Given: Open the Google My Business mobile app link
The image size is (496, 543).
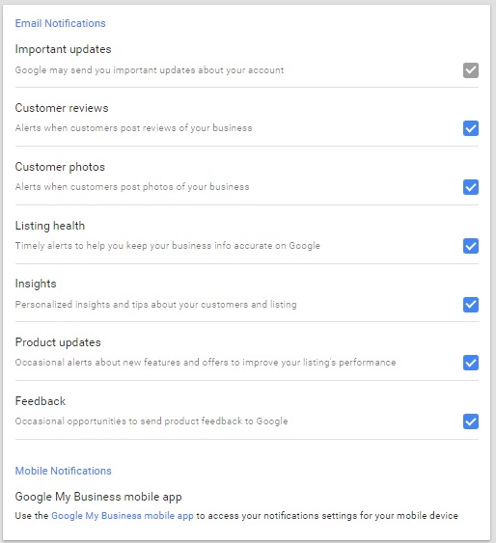Looking at the screenshot, I should [x=123, y=516].
